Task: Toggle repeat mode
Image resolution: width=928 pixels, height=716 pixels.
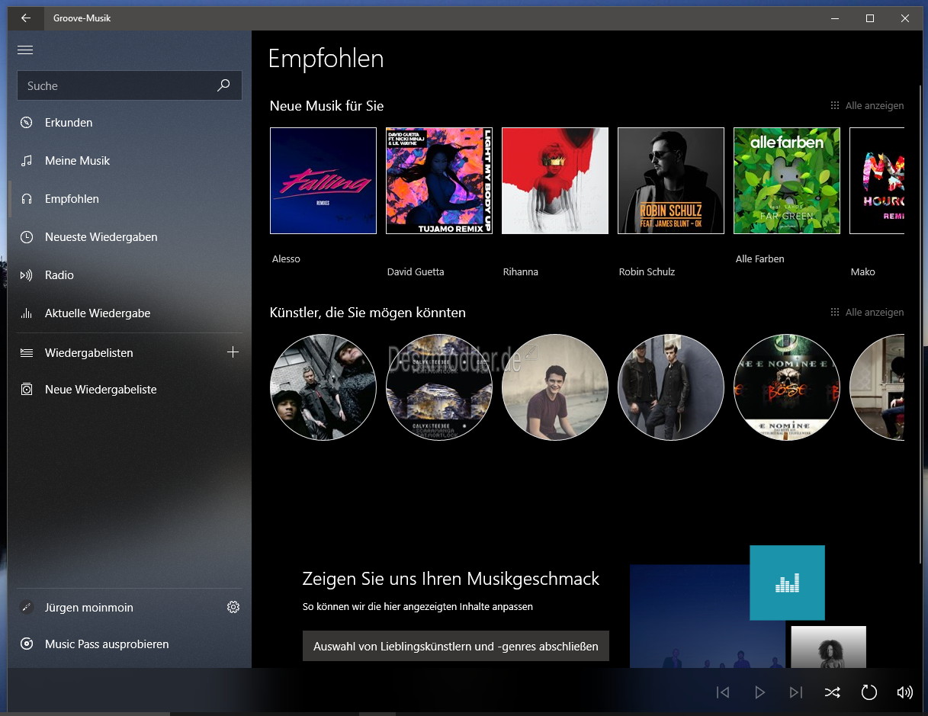Action: coord(869,692)
